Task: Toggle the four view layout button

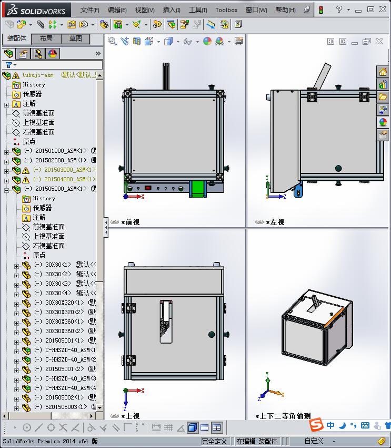Action: (x=216, y=427)
